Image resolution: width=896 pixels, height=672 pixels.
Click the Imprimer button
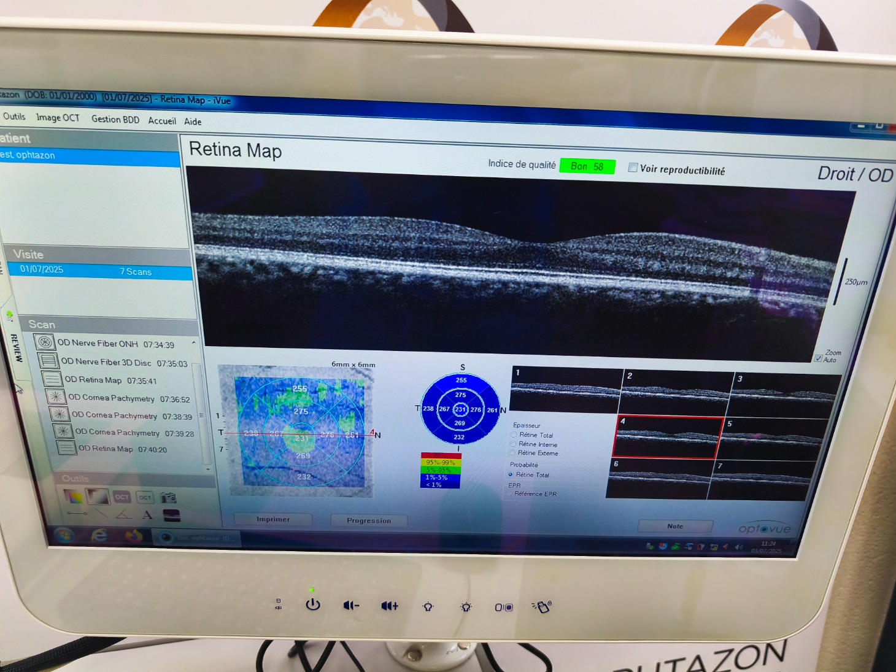273,519
